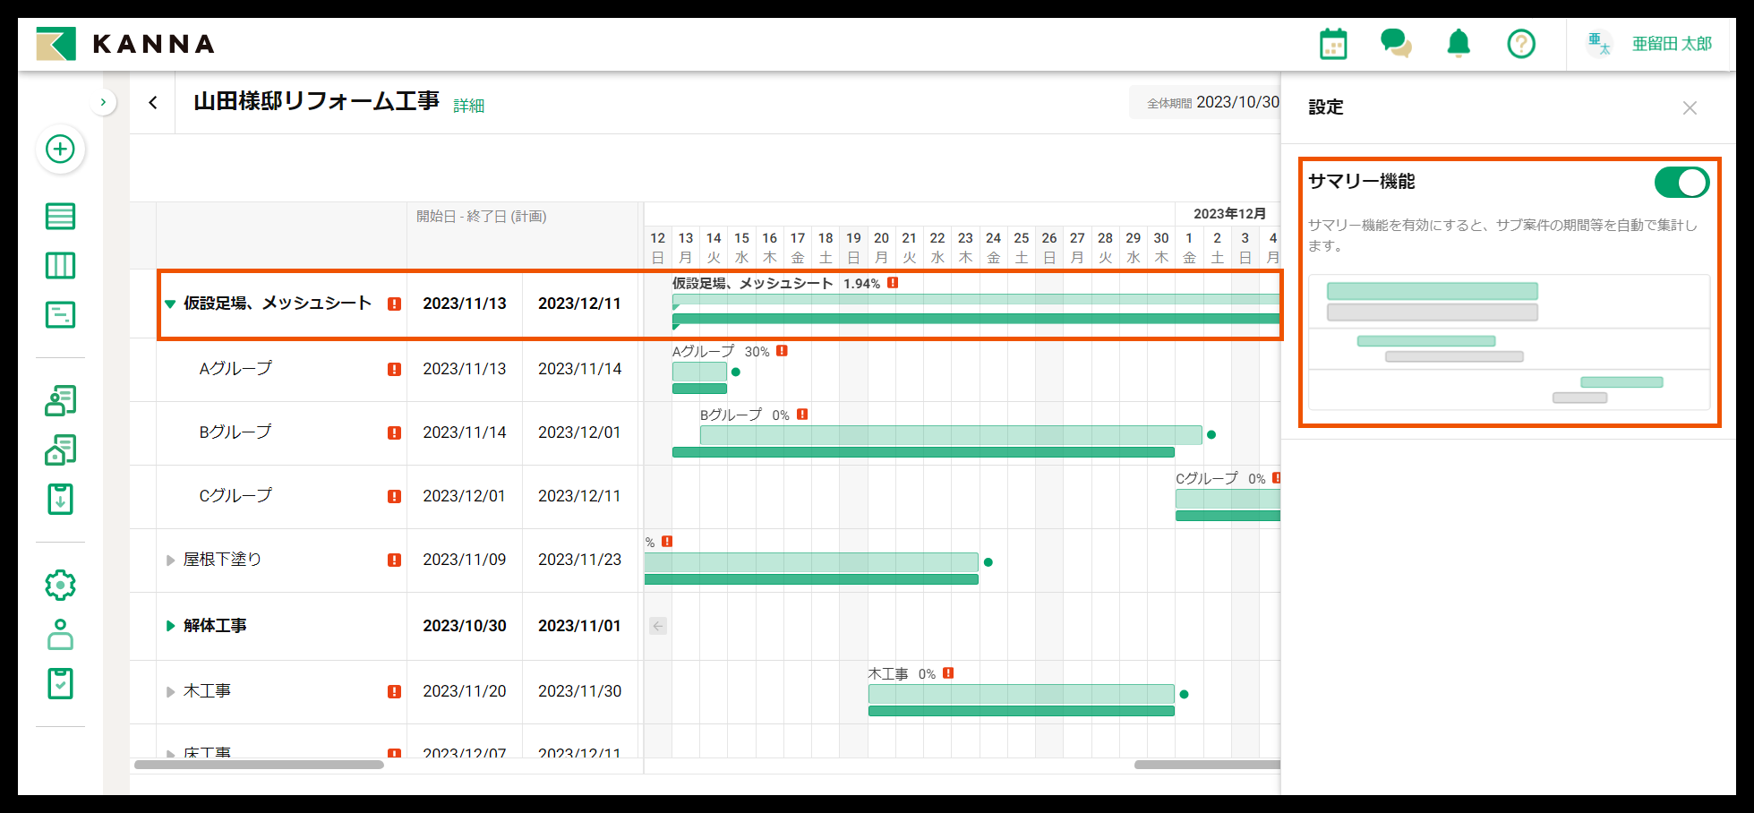
Task: Expand the 解体工事 row
Action: coord(170,626)
